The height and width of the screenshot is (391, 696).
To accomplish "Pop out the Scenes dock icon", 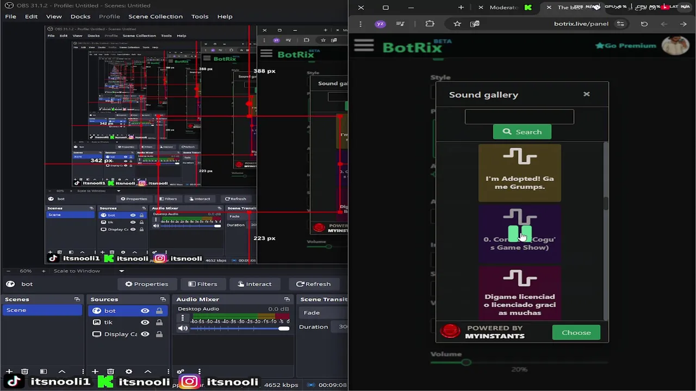I will [77, 299].
